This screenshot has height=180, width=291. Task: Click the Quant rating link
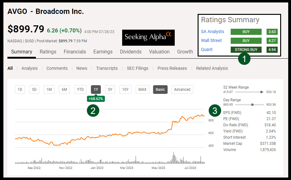[x=207, y=49]
